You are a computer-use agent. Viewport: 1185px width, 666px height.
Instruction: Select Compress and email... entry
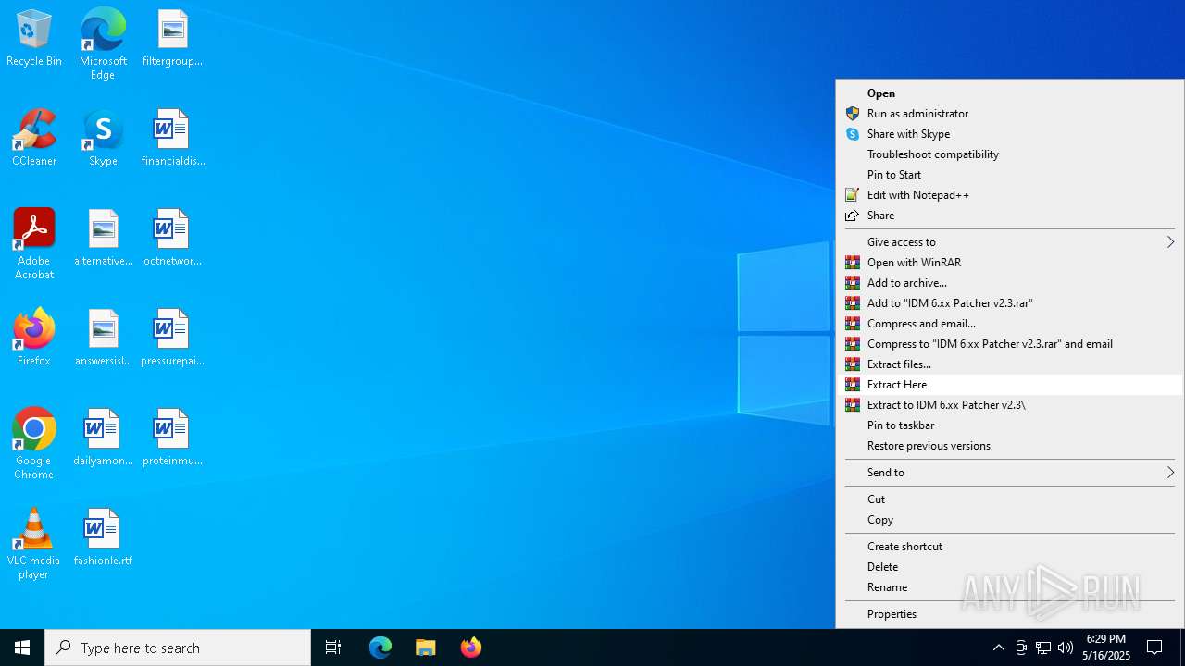pyautogui.click(x=1009, y=324)
